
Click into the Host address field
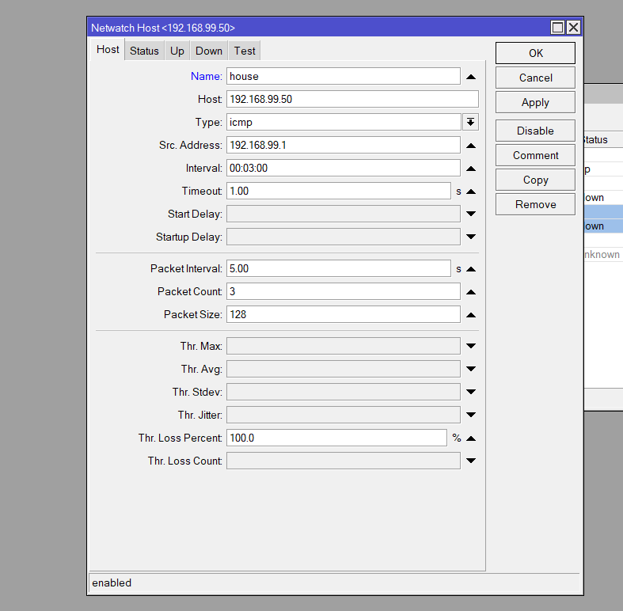click(x=351, y=99)
